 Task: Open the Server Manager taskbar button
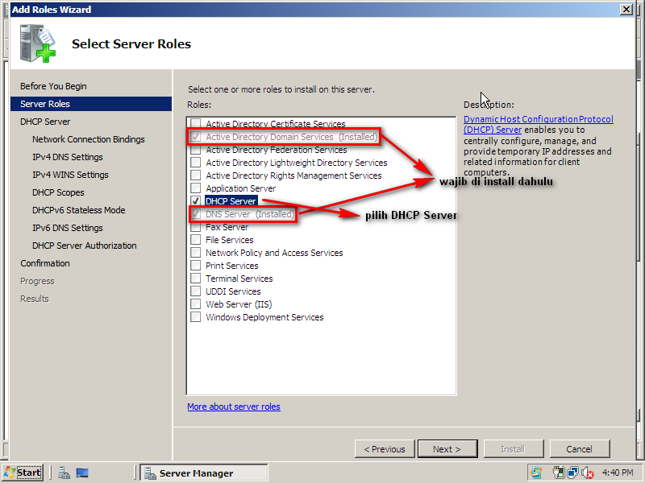click(204, 473)
